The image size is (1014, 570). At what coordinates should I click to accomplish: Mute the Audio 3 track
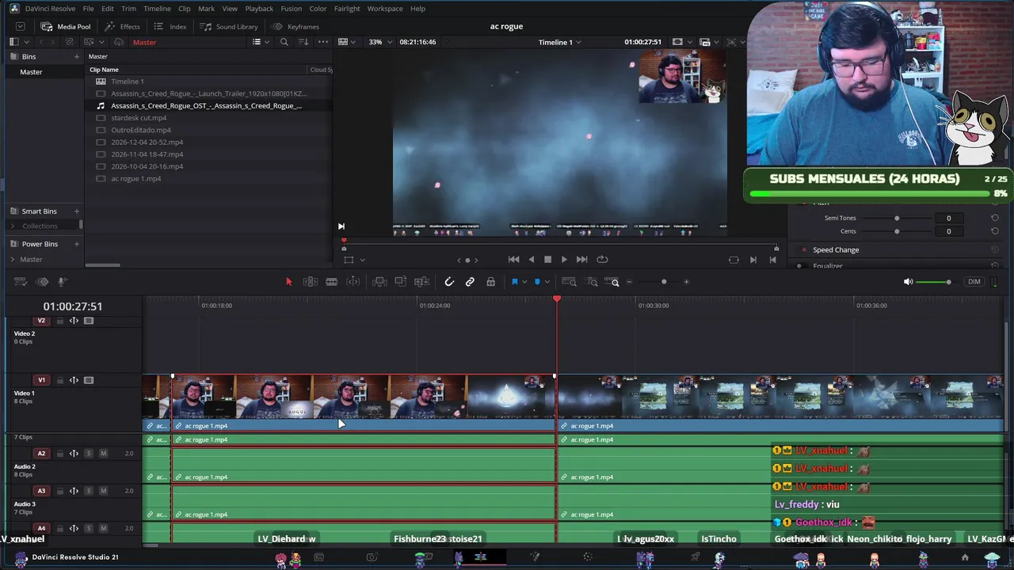(103, 491)
